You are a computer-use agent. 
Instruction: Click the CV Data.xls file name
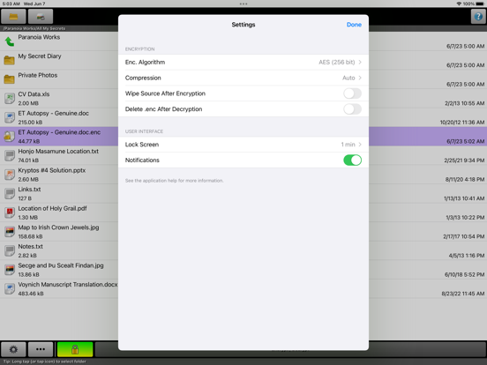click(34, 94)
